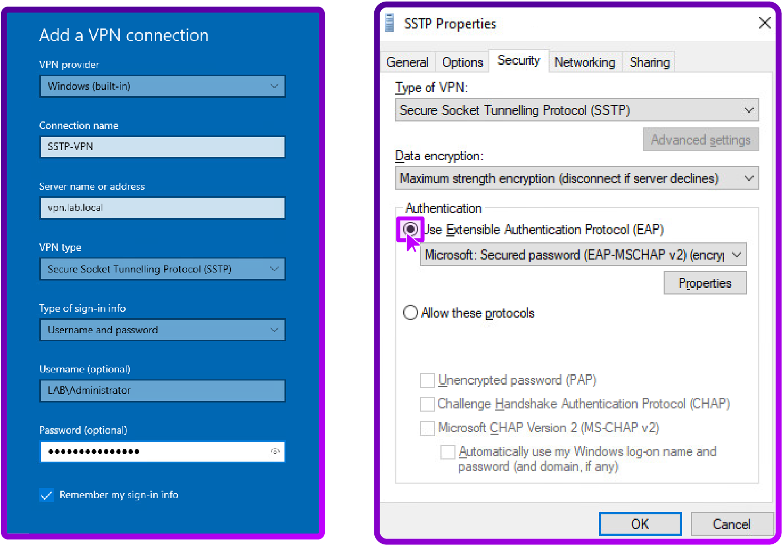783x546 pixels.
Task: Check Microsoft CHAP Version 2
Action: pos(427,428)
